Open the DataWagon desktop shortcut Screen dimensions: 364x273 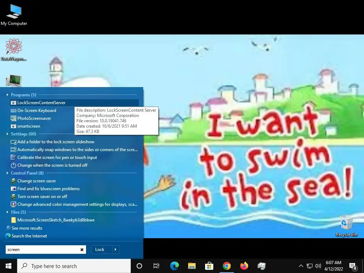(14, 50)
